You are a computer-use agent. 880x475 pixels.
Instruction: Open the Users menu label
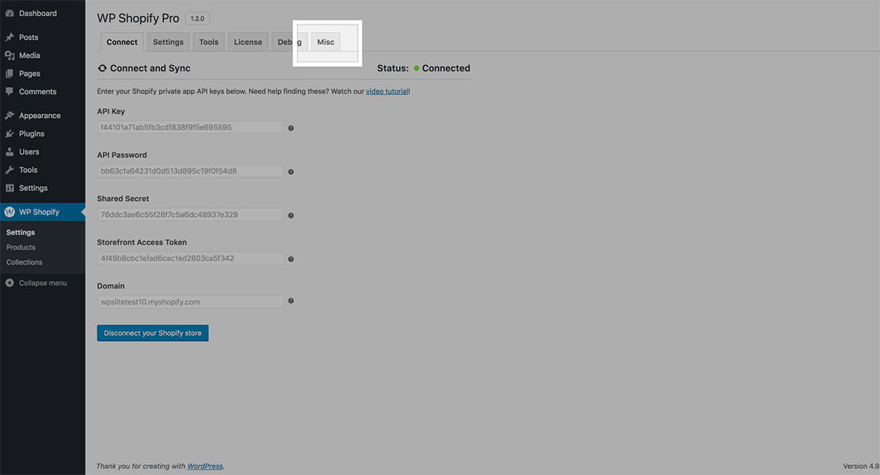[29, 152]
